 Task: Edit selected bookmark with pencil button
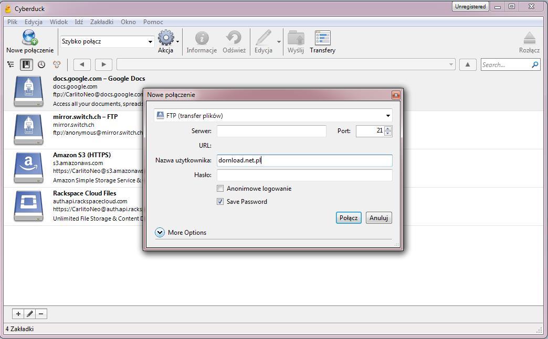tap(30, 314)
